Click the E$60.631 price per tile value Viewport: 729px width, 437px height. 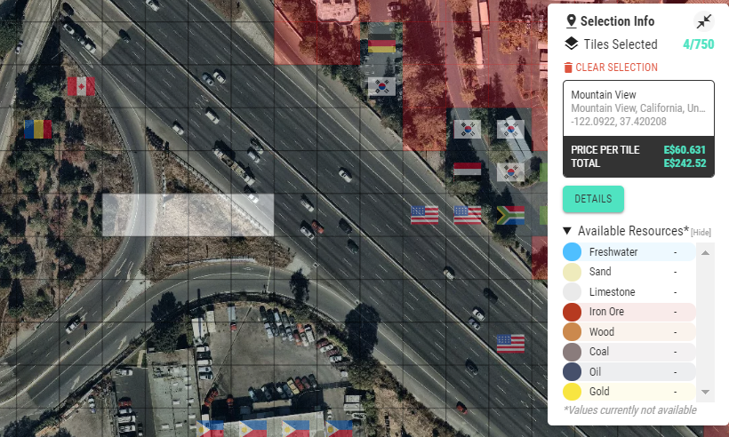point(685,150)
